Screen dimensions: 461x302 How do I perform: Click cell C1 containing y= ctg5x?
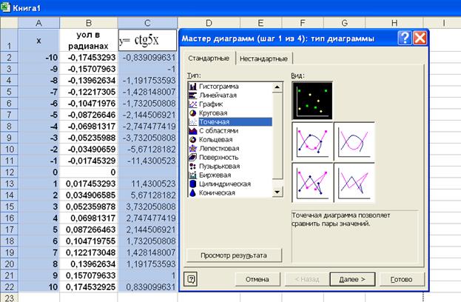[147, 40]
